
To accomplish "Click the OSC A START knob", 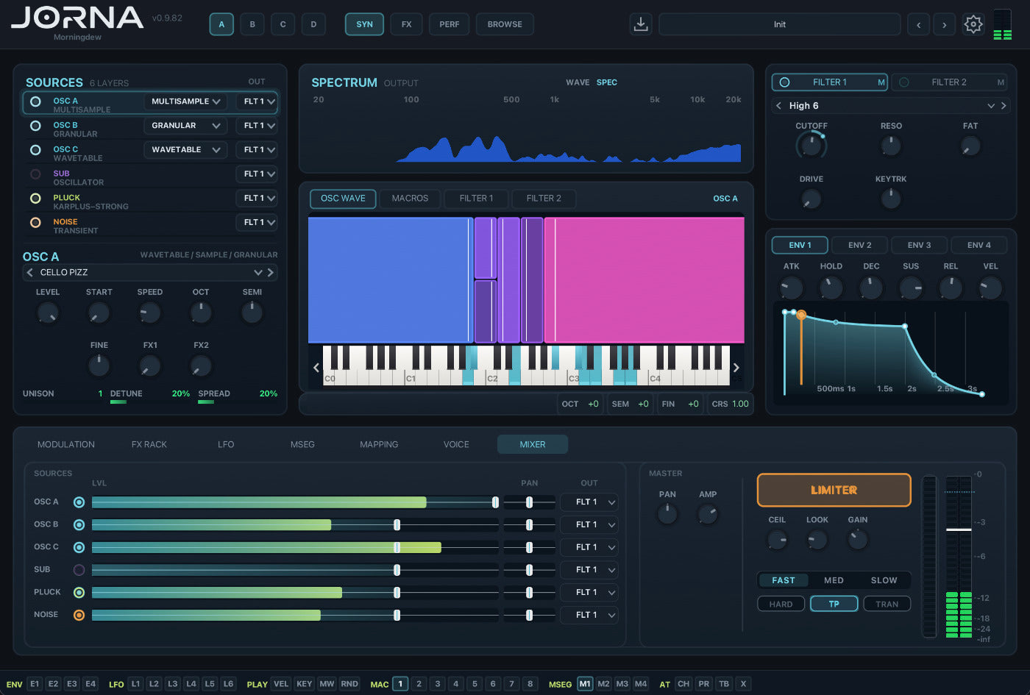I will (x=99, y=313).
